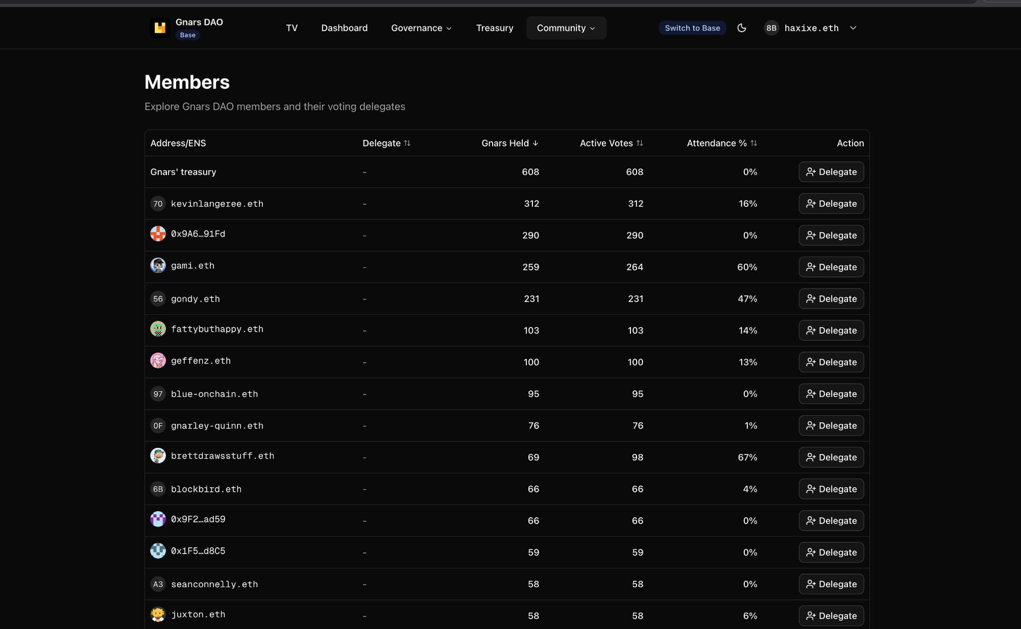Click the fattybuthappy.eth avatar icon

point(158,329)
